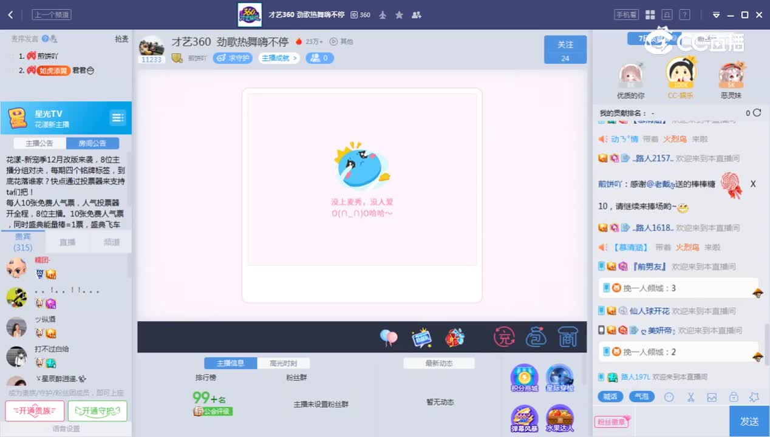Click the red gift bag icon
The width and height of the screenshot is (770, 437).
coord(455,337)
